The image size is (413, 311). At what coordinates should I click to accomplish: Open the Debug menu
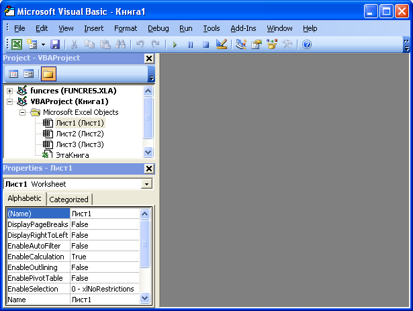(158, 28)
